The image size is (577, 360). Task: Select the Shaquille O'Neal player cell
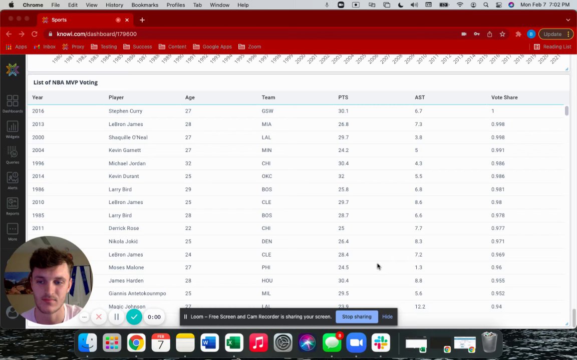128,137
